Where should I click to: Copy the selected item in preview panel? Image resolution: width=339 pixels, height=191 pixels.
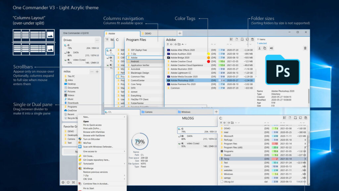pos(265,48)
